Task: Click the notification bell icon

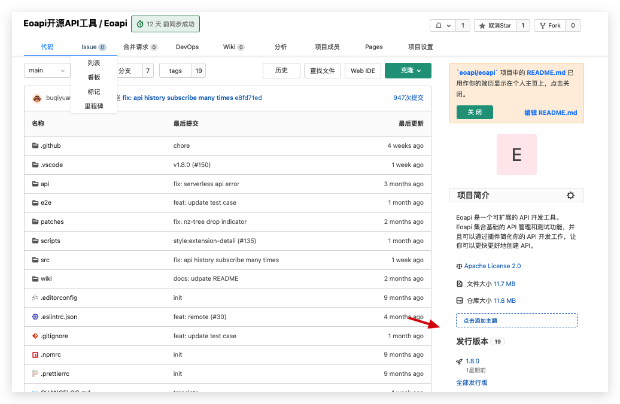Action: (x=439, y=25)
